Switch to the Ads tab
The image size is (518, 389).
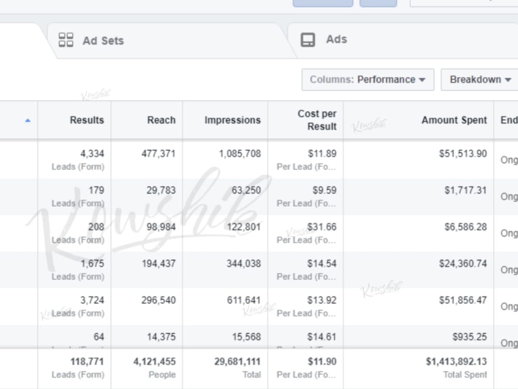pyautogui.click(x=336, y=39)
